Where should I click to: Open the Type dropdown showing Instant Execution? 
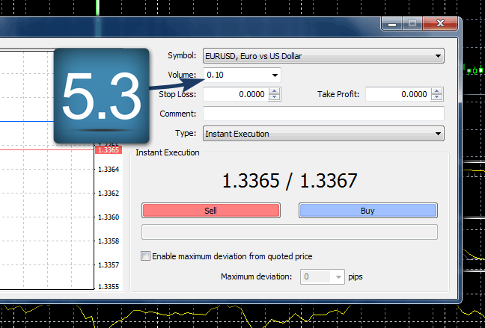437,134
